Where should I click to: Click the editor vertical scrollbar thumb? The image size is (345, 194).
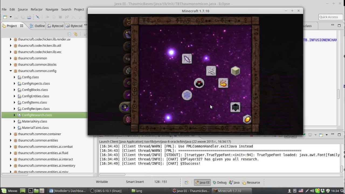click(x=338, y=94)
